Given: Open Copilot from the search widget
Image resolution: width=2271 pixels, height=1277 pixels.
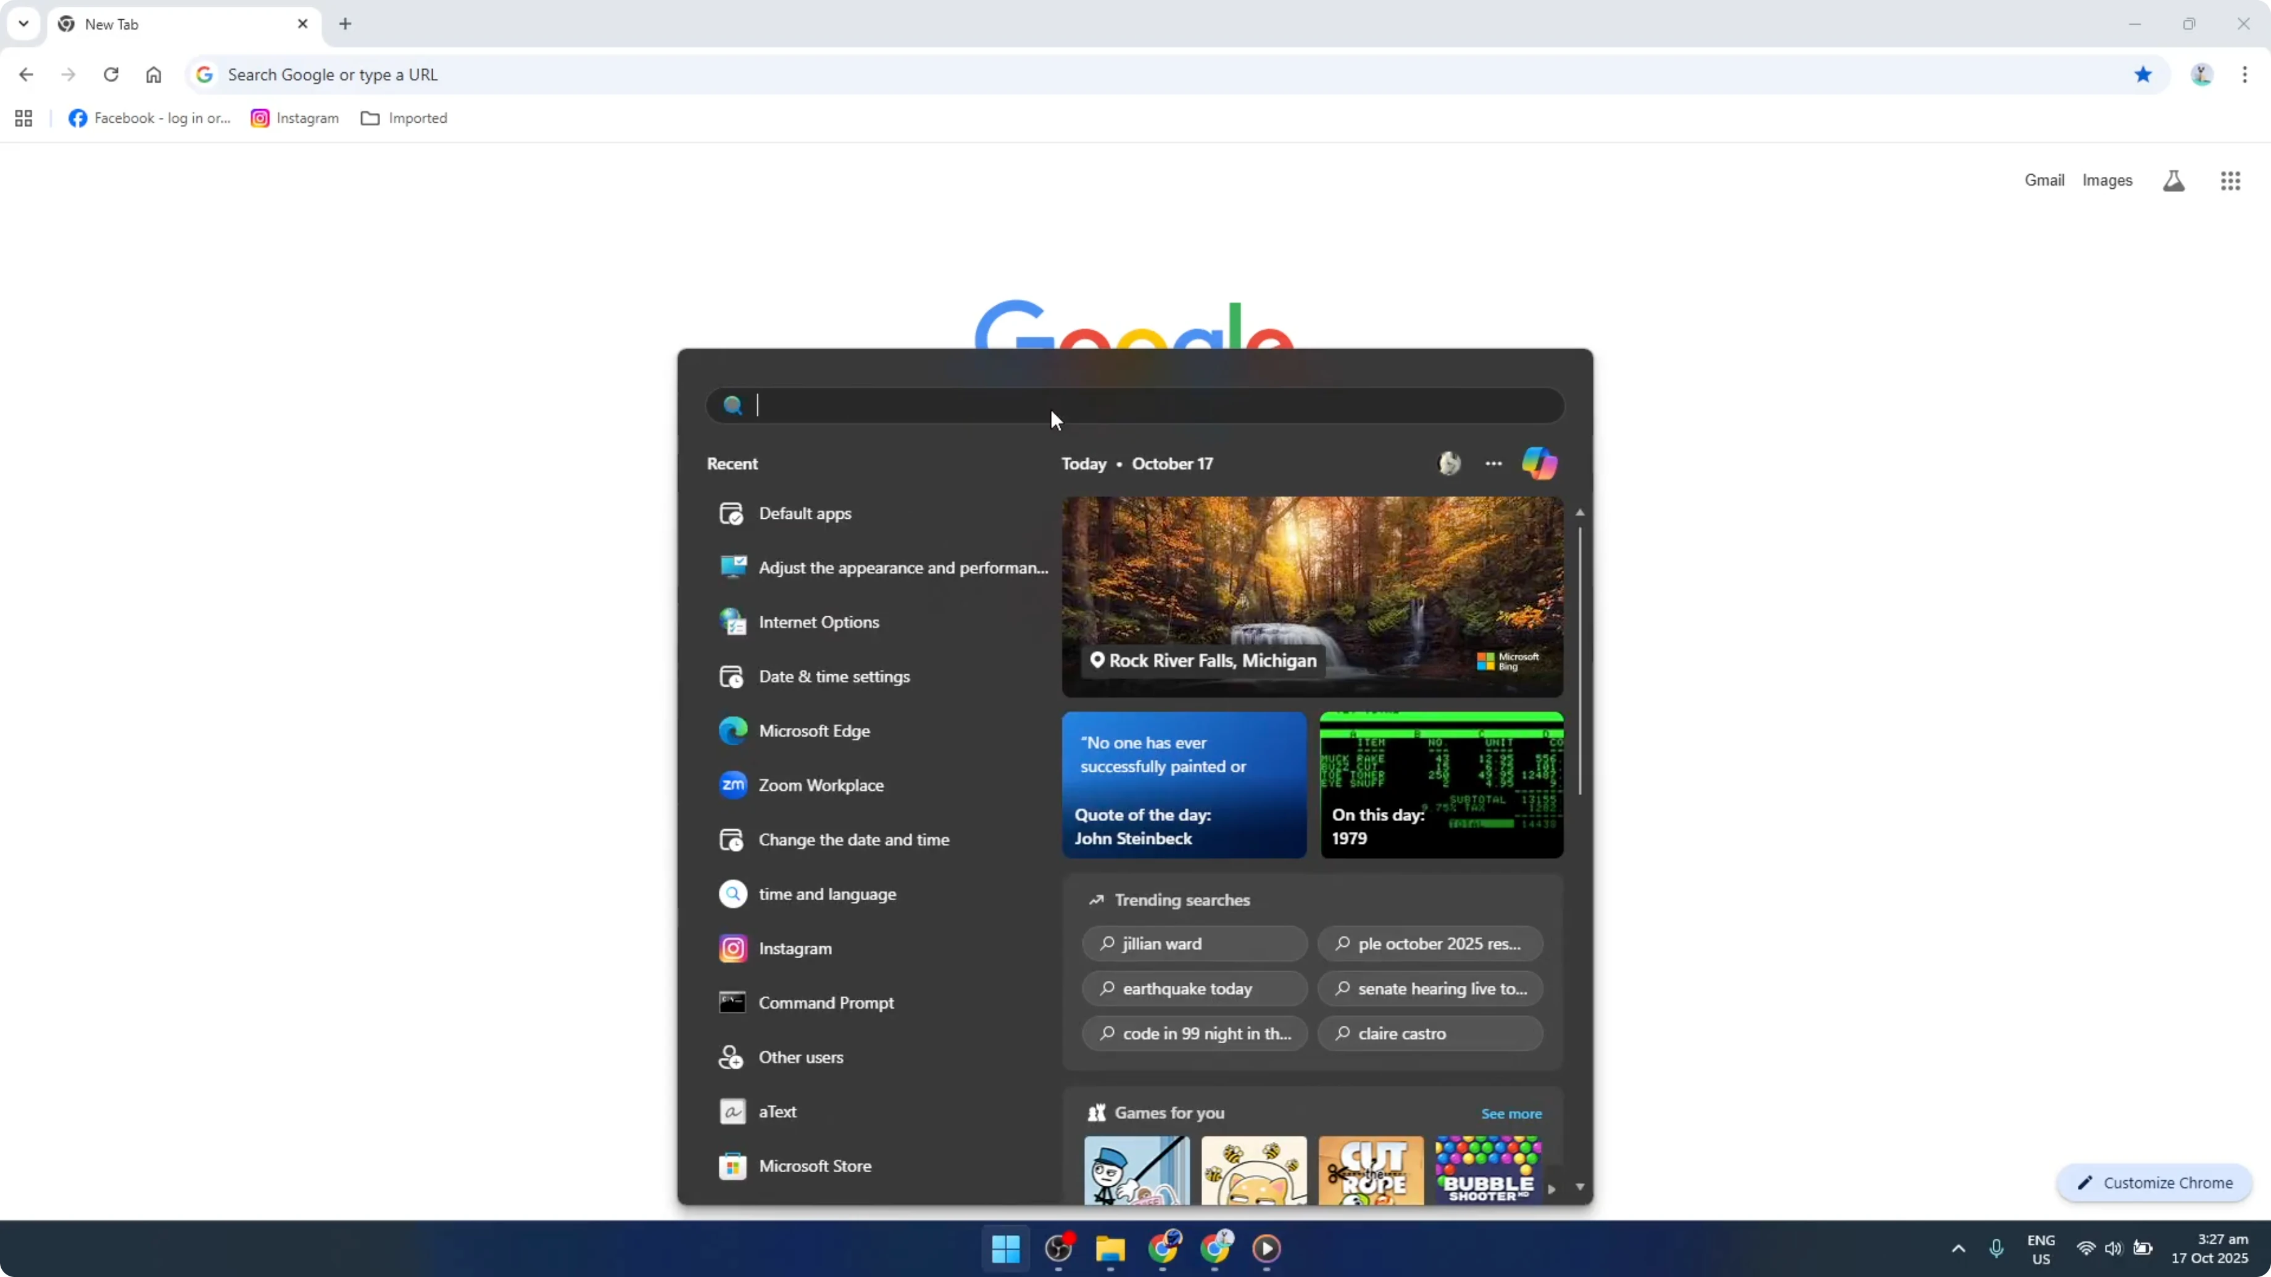Looking at the screenshot, I should tap(1539, 463).
